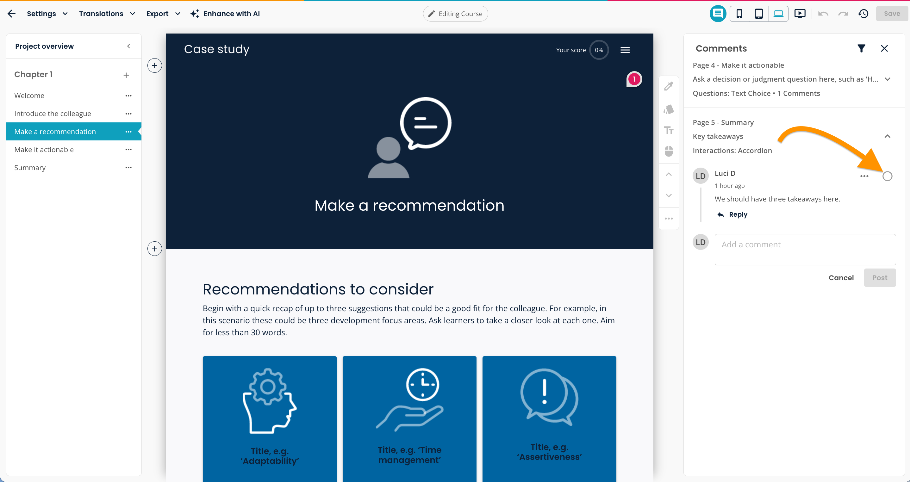The height and width of the screenshot is (482, 910).
Task: Open version history icon
Action: [x=863, y=14]
